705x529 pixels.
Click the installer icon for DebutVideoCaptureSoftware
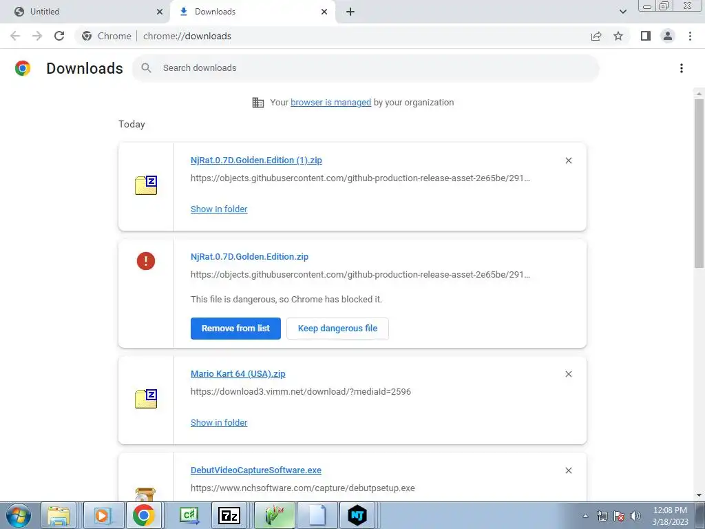(146, 495)
